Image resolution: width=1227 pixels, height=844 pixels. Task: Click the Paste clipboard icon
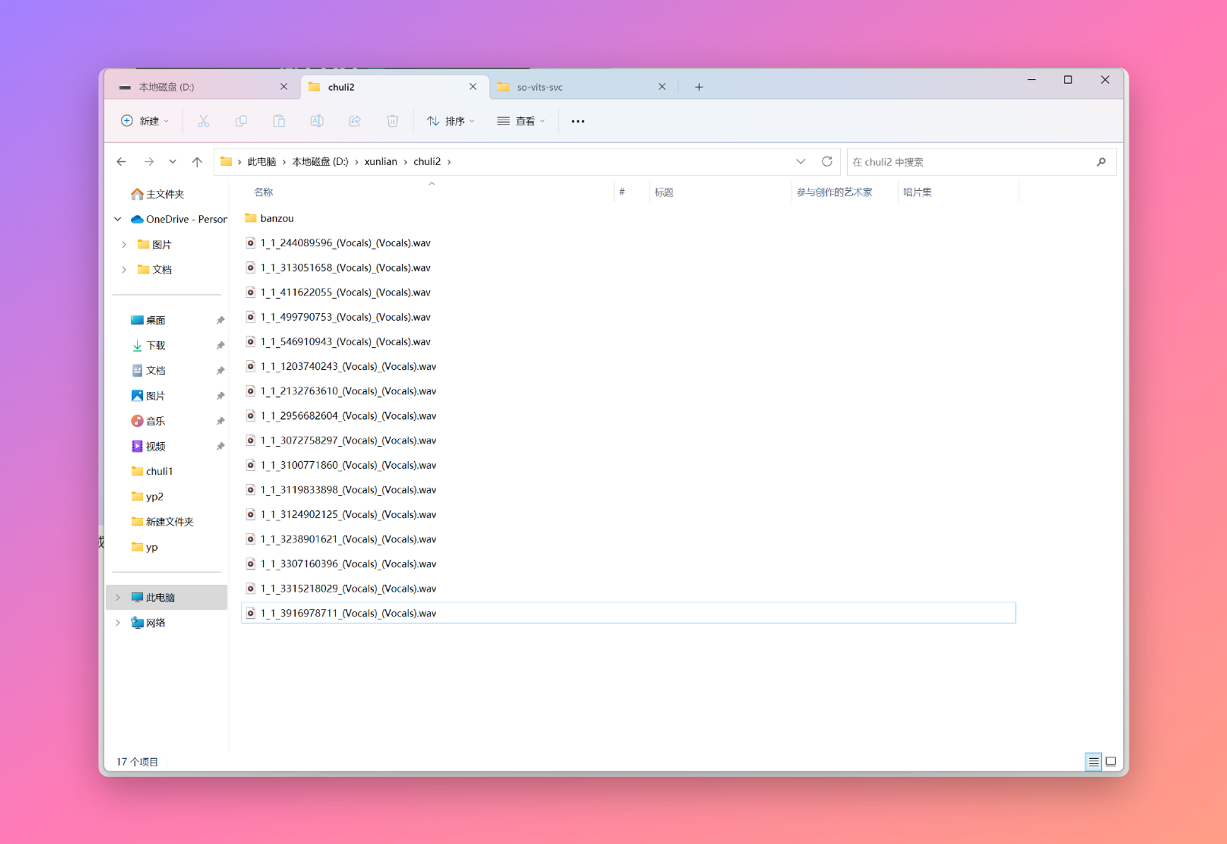279,121
